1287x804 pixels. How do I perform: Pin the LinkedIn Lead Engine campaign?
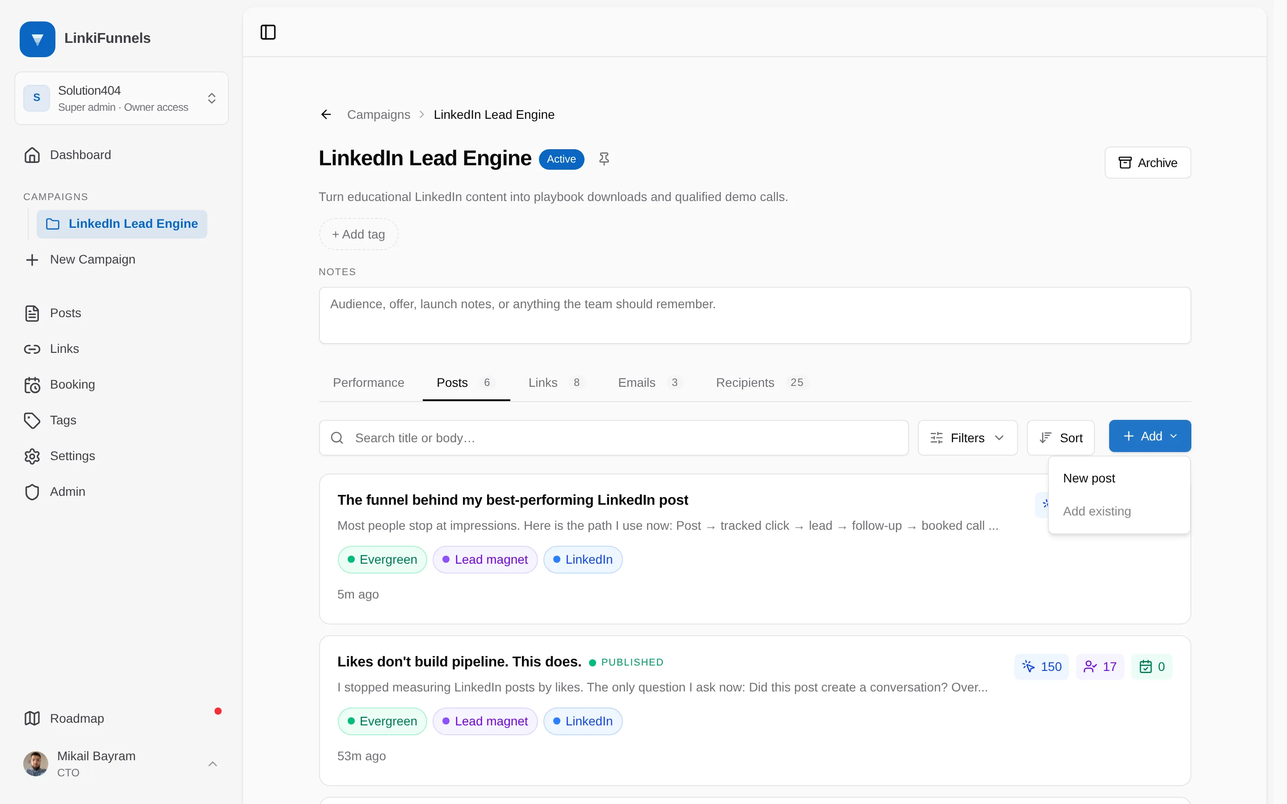coord(604,159)
